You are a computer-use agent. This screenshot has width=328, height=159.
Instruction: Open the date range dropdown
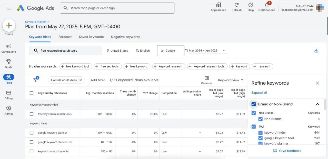click(x=205, y=51)
